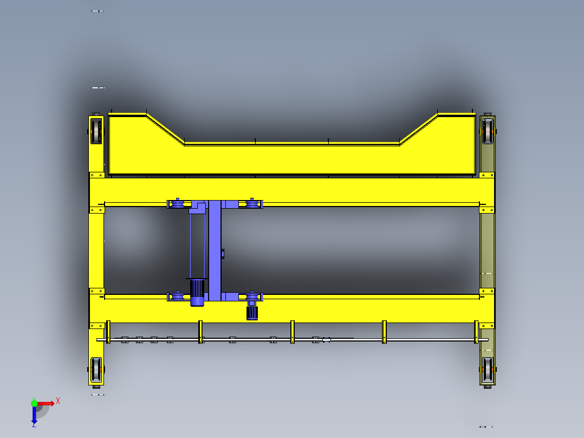Select the bottom-left crane wheel
The width and height of the screenshot is (584, 438).
96,370
